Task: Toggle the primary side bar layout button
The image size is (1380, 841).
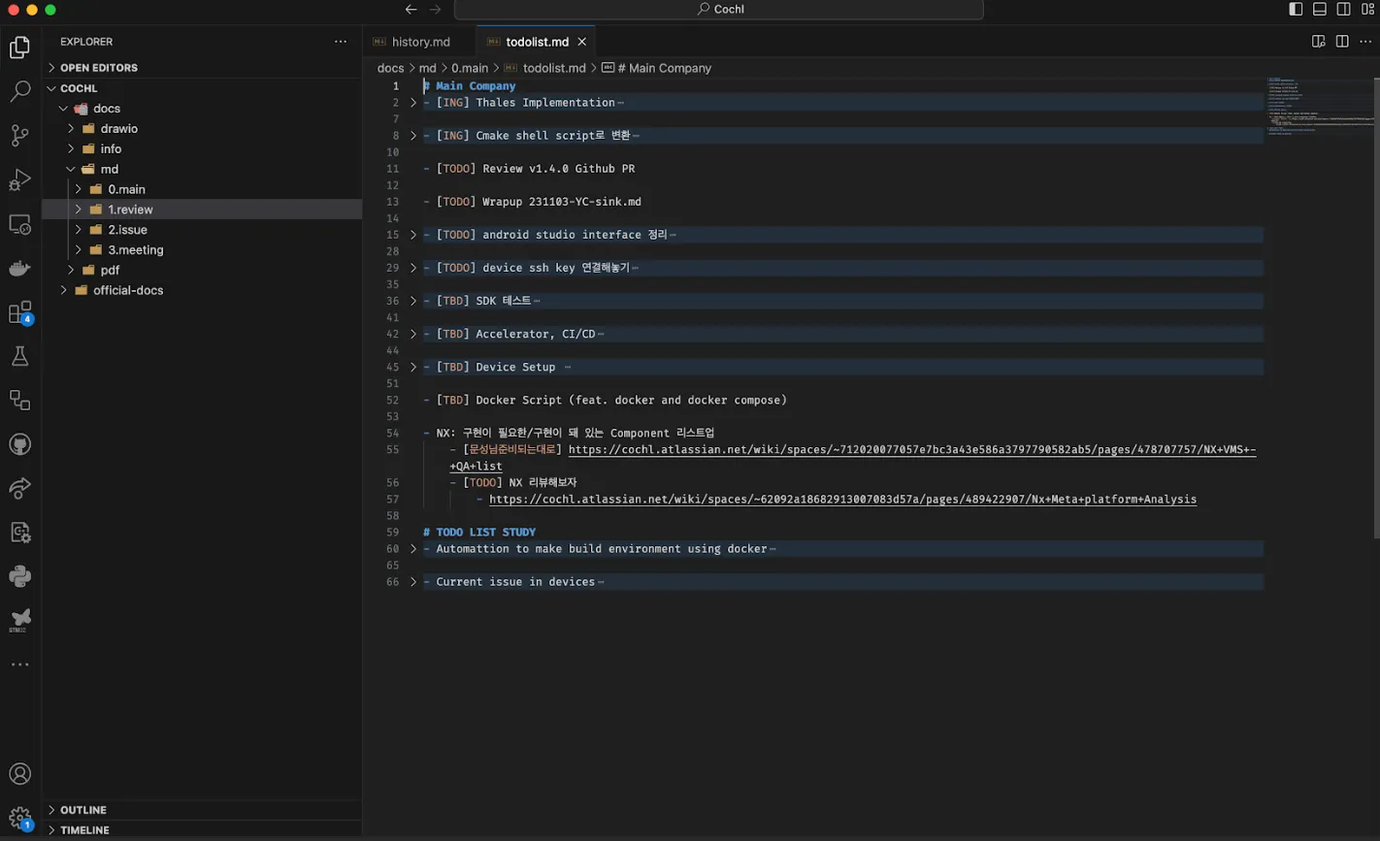Action: pos(1296,10)
